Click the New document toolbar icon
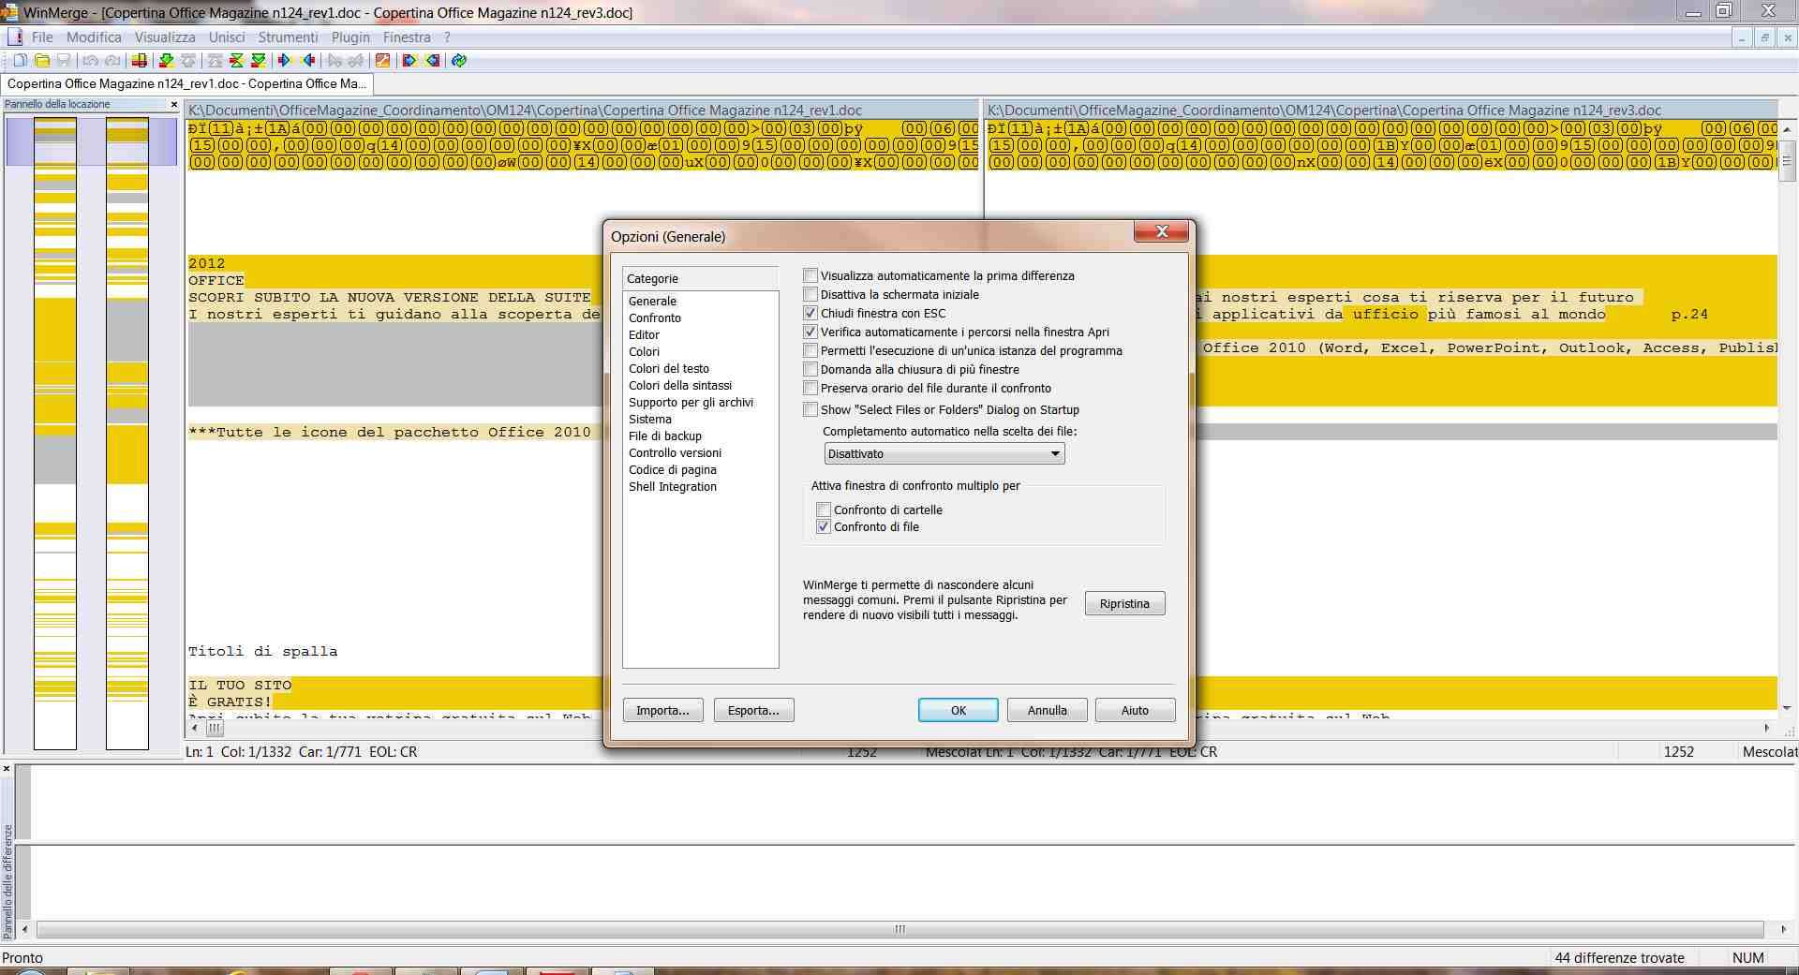This screenshot has width=1799, height=975. [20, 61]
